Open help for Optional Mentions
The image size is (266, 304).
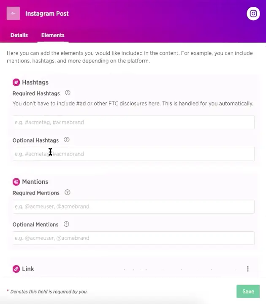pos(66,225)
